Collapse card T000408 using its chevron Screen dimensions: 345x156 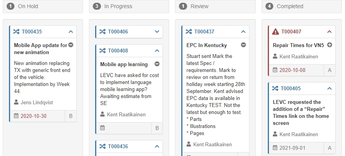[157, 51]
